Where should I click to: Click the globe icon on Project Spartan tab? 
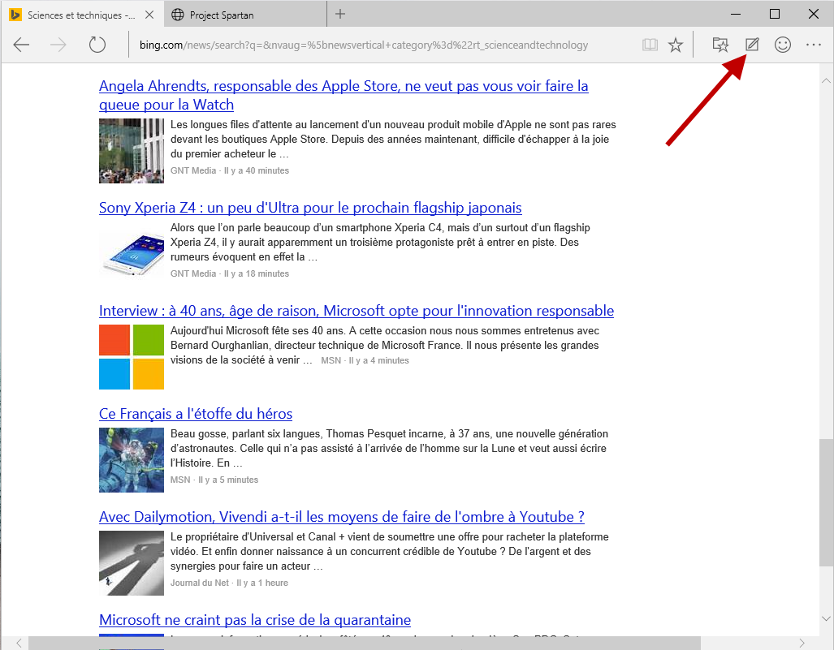coord(178,15)
